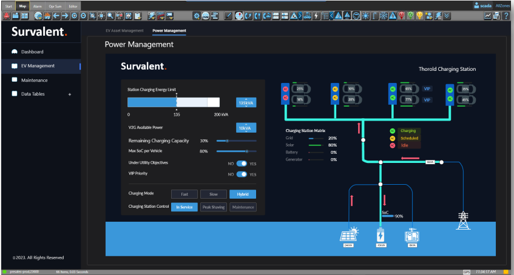
Task: Click the Peak Shaving button
Action: (214, 207)
